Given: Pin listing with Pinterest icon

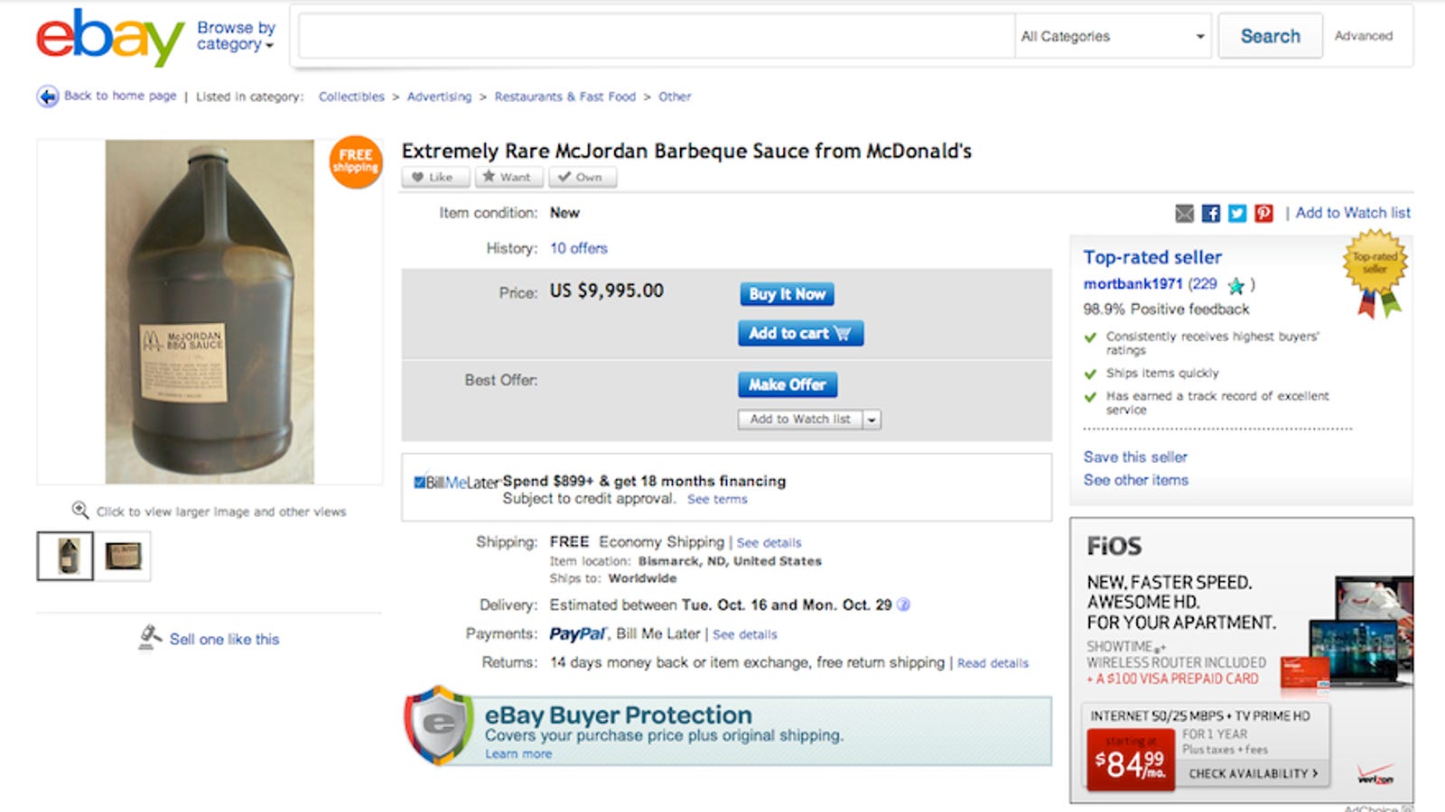Looking at the screenshot, I should point(1263,213).
